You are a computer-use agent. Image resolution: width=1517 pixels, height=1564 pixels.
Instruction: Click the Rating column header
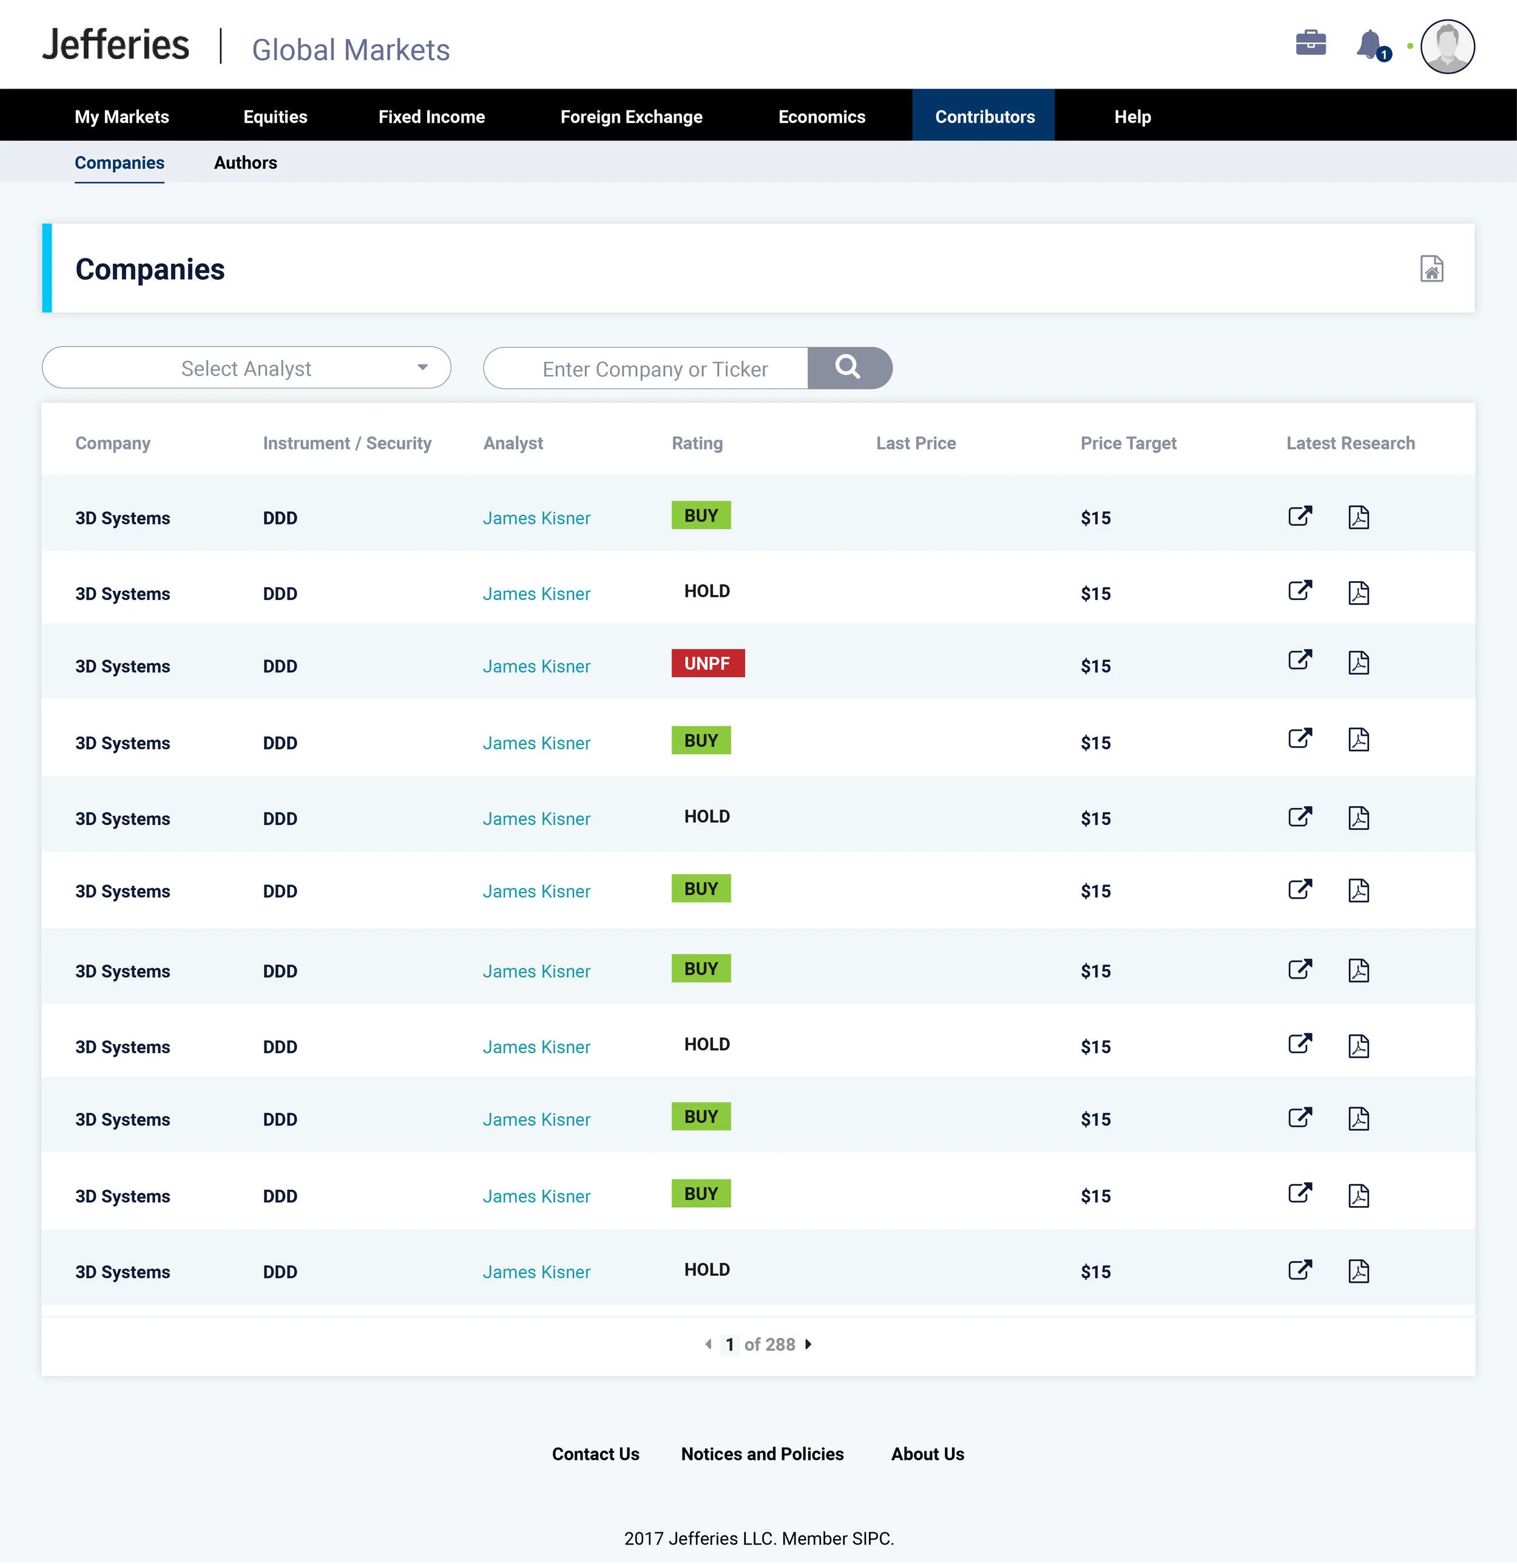(x=697, y=443)
